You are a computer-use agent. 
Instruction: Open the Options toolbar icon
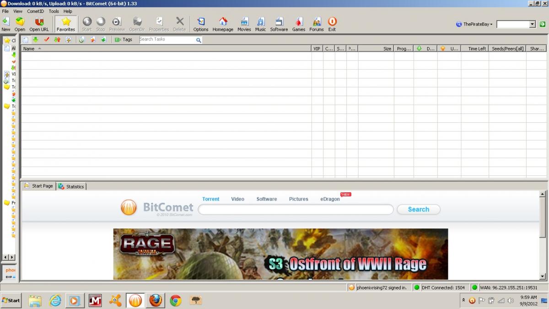200,22
